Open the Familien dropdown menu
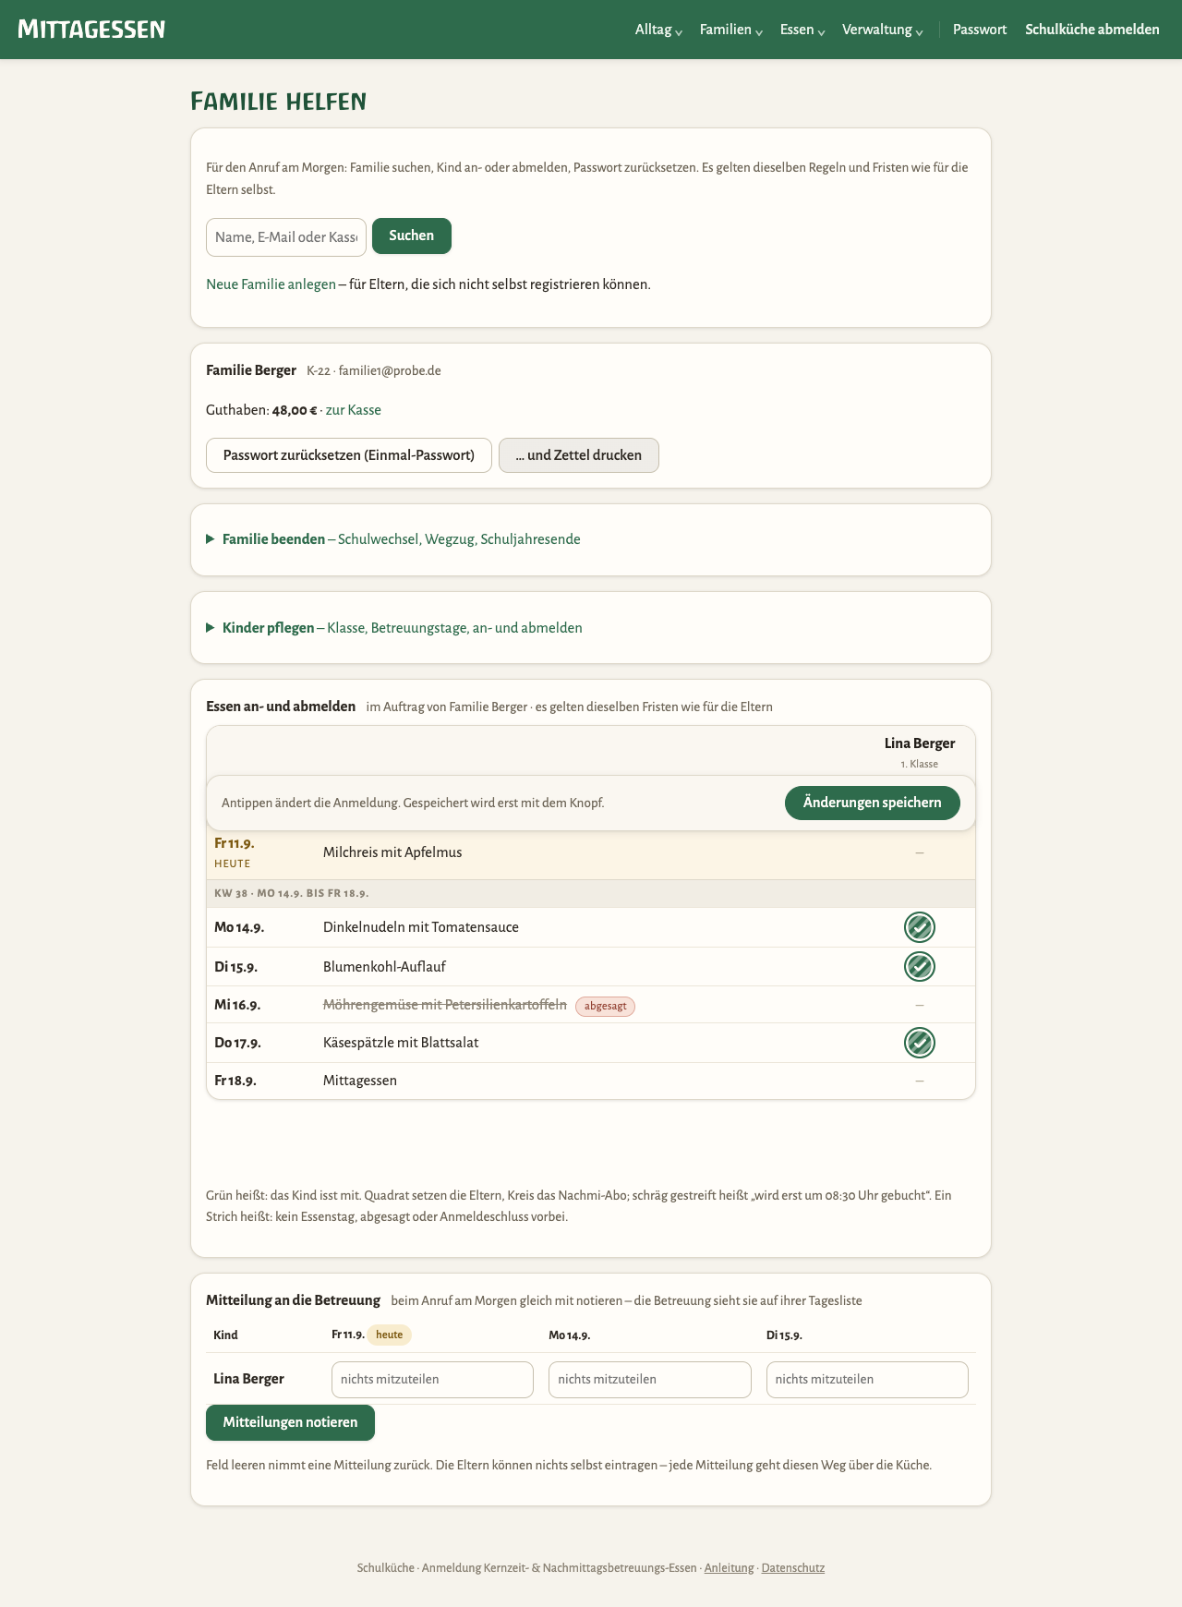 tap(730, 30)
